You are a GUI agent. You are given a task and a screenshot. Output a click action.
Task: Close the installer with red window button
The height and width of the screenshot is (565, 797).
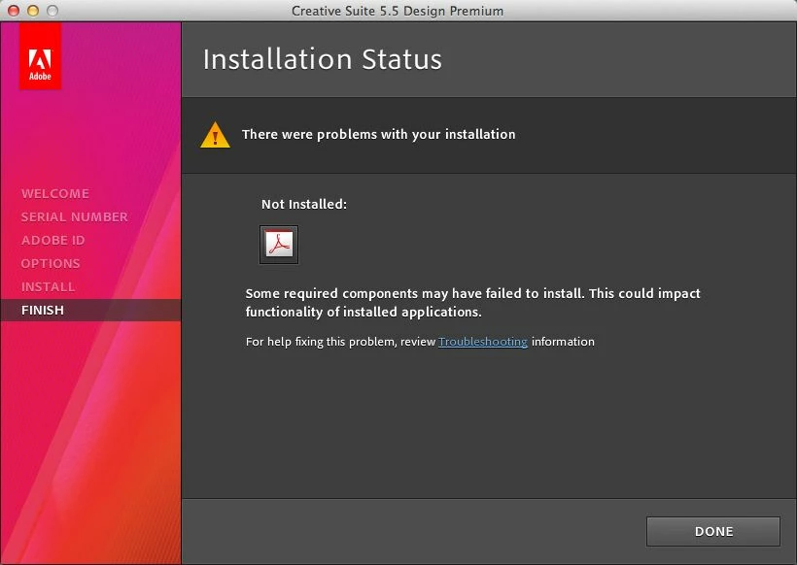click(14, 11)
